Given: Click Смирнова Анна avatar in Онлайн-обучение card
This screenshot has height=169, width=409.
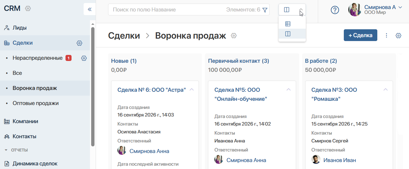Looking at the screenshot, I should pyautogui.click(x=219, y=160).
